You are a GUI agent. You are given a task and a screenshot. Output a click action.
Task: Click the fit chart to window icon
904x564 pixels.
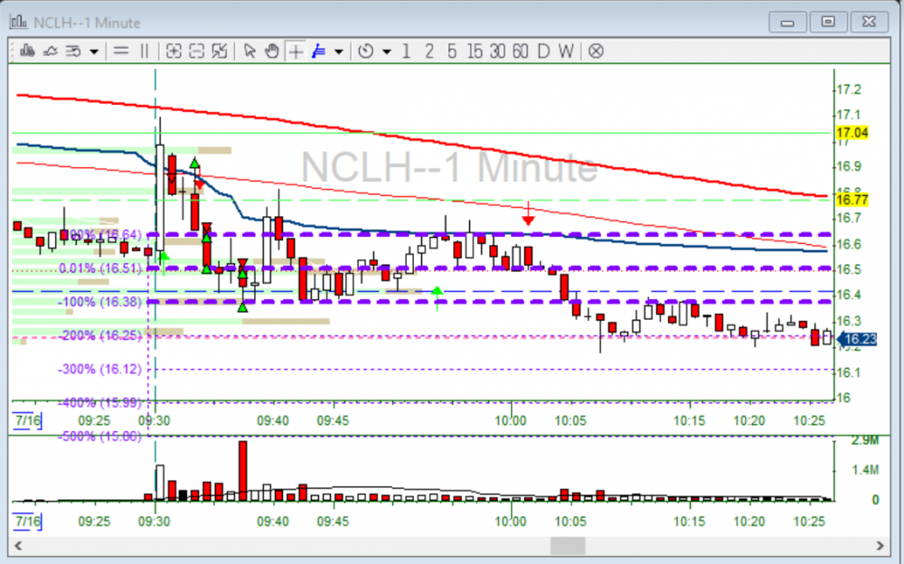coord(220,52)
